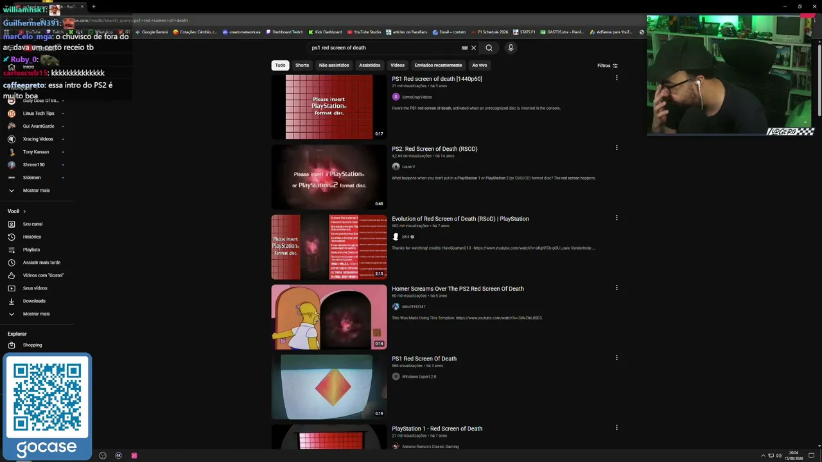Viewport: 822px width, 462px height.
Task: Show hidden system tray icons
Action: 763,456
